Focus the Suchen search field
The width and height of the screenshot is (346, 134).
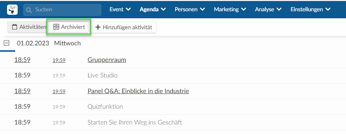pyautogui.click(x=62, y=9)
